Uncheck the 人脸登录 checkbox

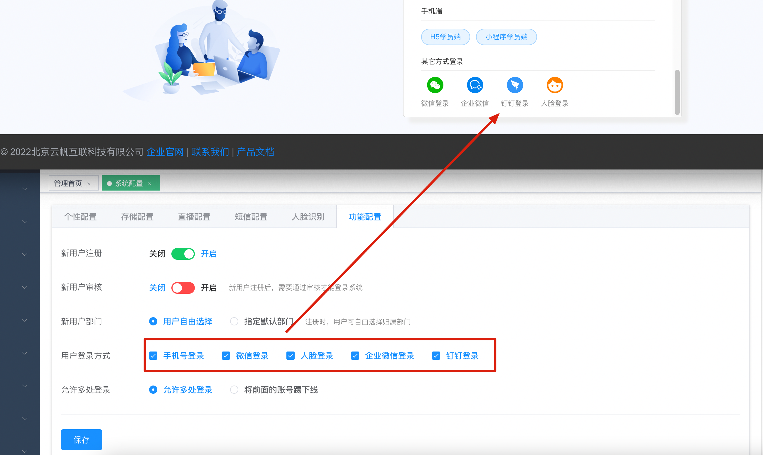point(290,356)
